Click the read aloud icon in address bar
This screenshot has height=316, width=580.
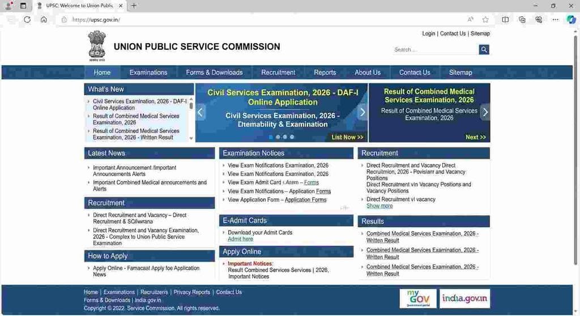point(470,20)
